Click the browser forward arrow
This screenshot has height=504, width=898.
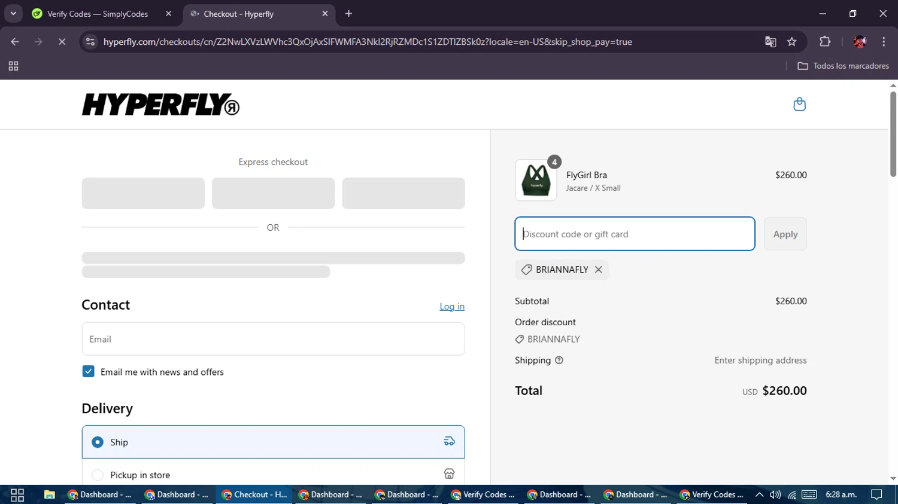point(38,42)
